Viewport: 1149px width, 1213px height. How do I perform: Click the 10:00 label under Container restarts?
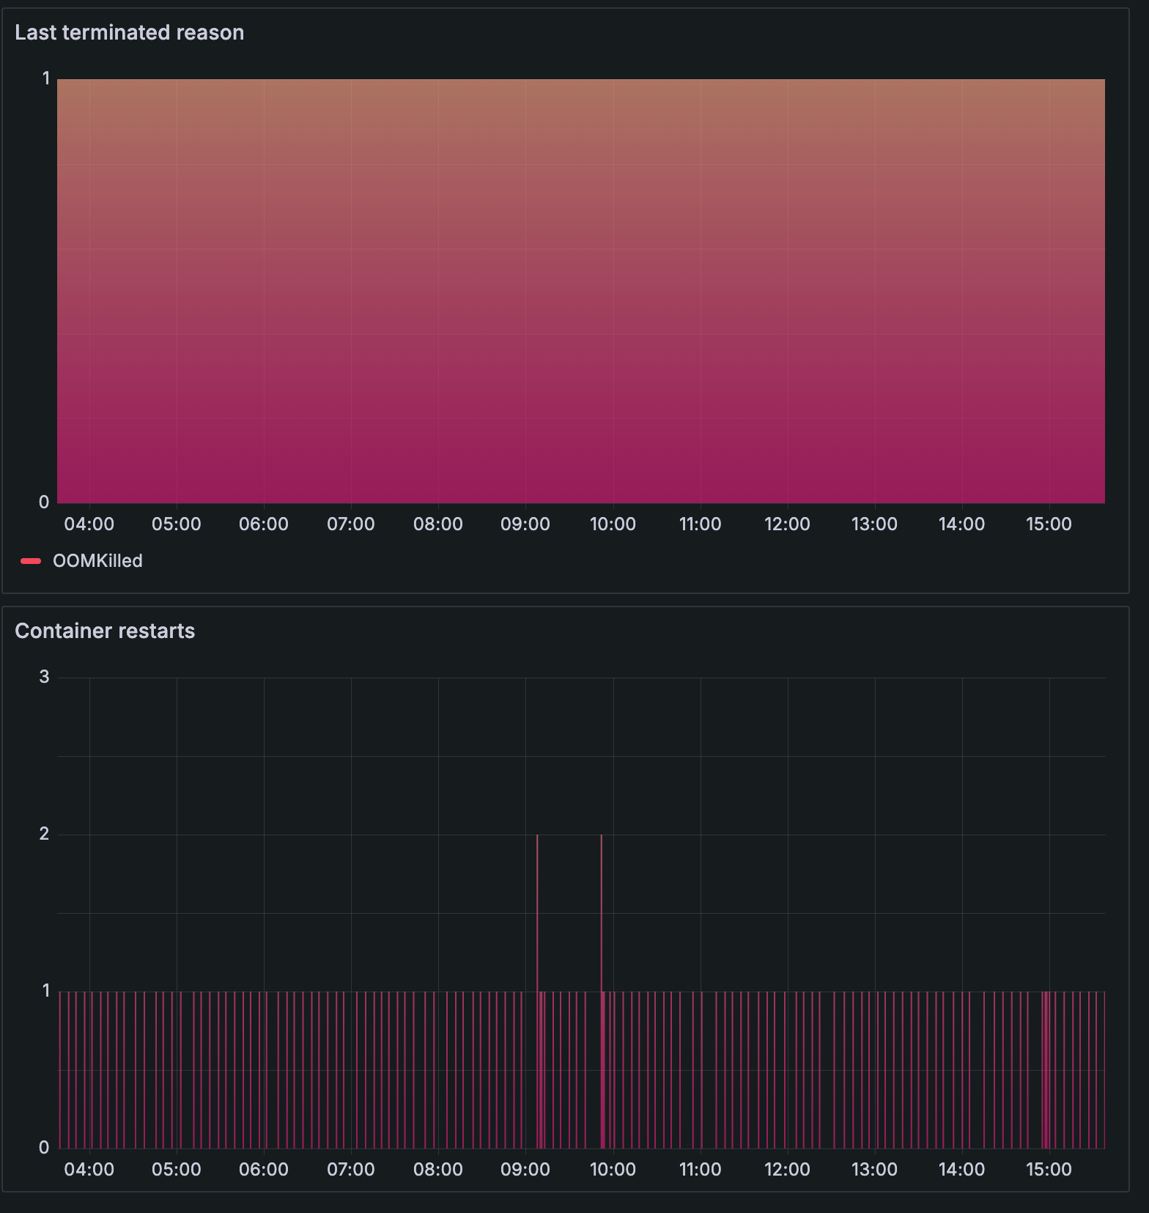(x=613, y=1170)
